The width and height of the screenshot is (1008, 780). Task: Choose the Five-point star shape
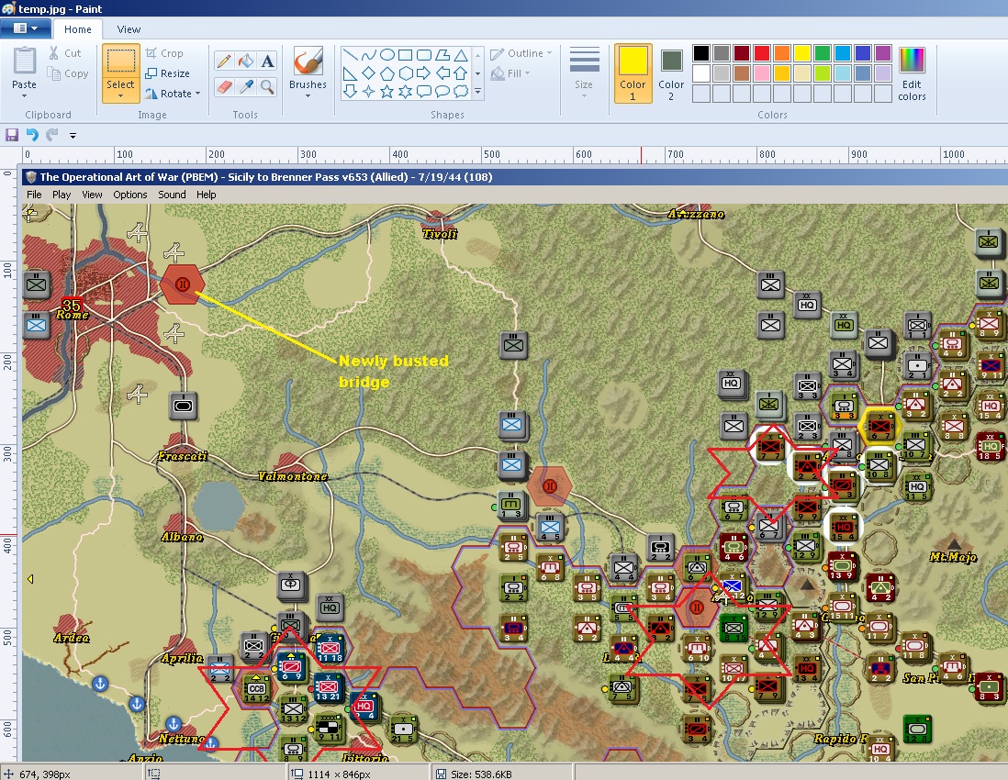pos(387,91)
